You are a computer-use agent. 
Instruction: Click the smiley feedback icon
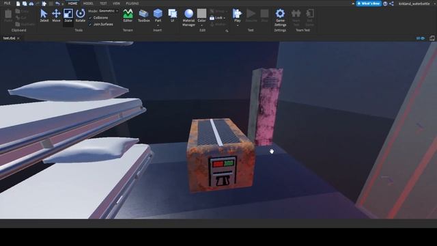click(x=385, y=3)
